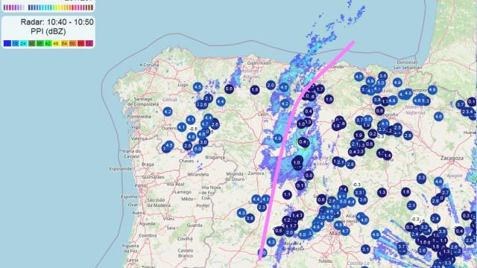This screenshot has width=477, height=268.
Task: Click the A Coruña city label
Action: click(x=149, y=65)
